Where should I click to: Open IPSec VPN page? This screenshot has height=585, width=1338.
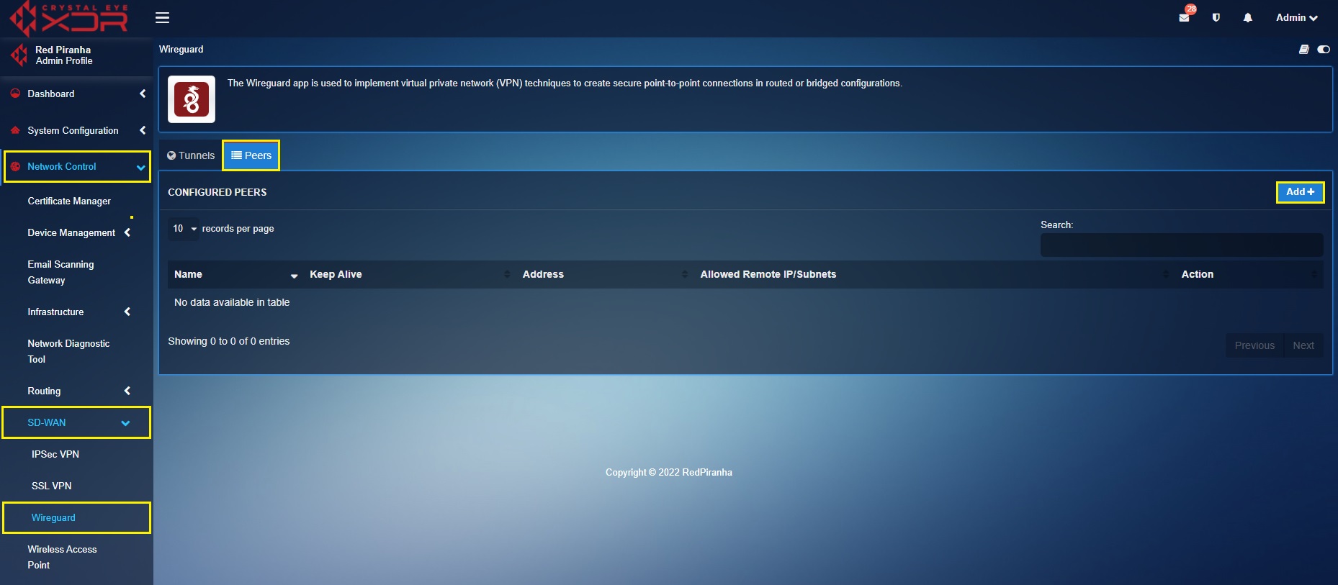(x=55, y=454)
